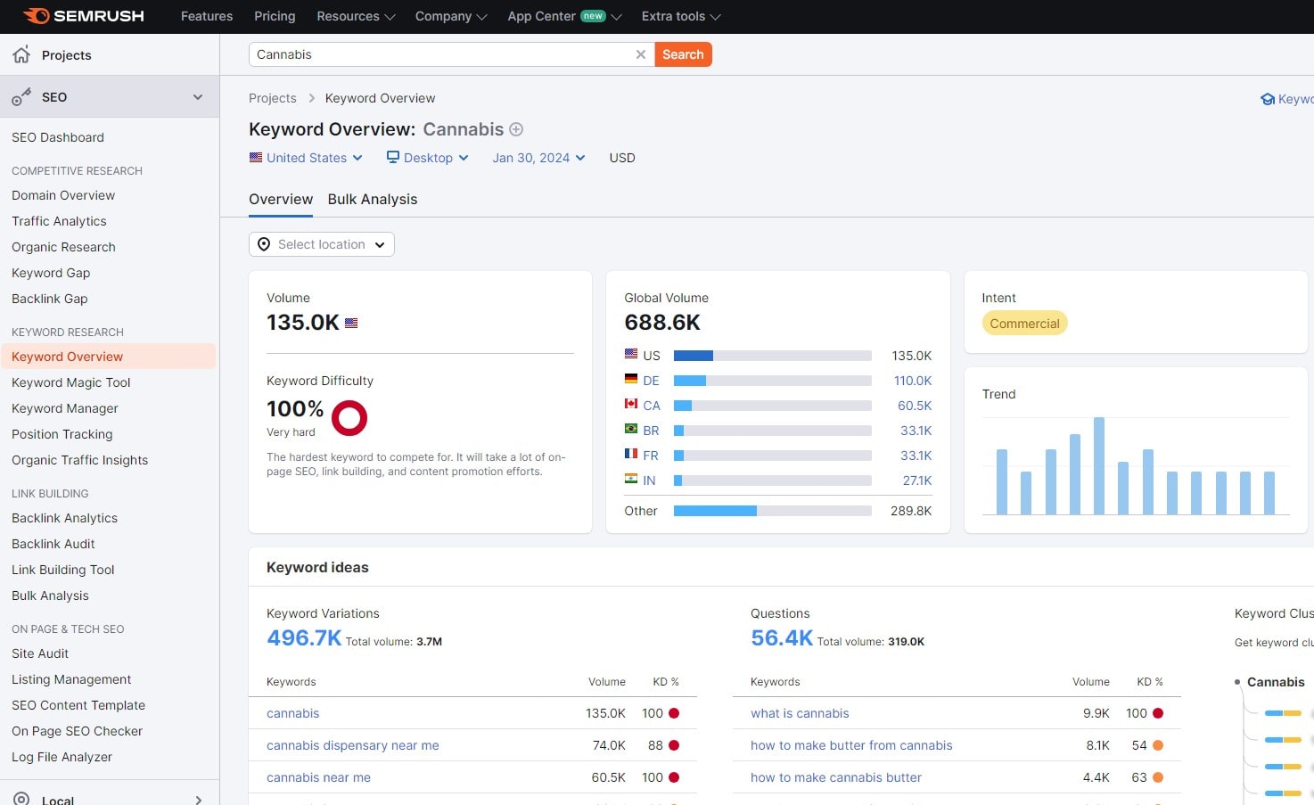Click the Select location pin icon
The image size is (1314, 805).
pos(264,244)
